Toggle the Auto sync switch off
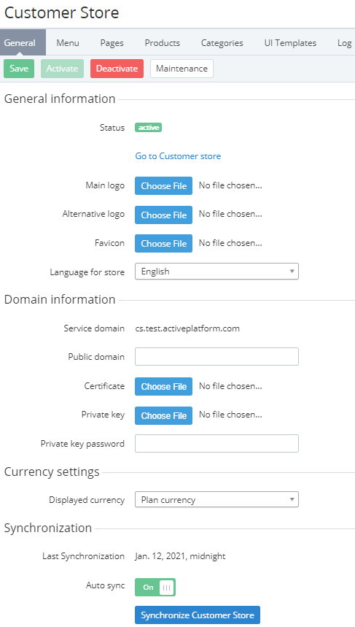355x627 pixels. 155,587
